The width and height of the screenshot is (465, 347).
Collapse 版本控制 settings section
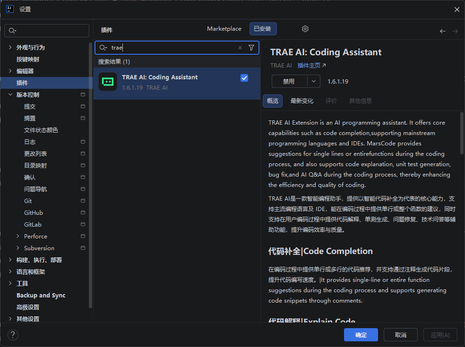click(10, 94)
